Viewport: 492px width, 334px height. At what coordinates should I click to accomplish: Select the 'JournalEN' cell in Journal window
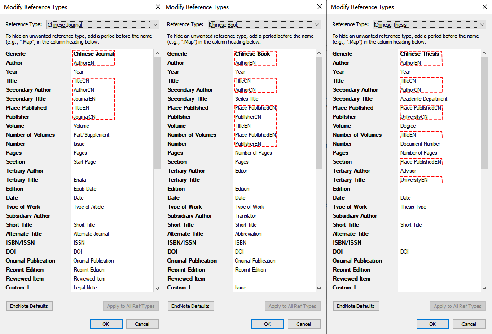tap(112, 98)
